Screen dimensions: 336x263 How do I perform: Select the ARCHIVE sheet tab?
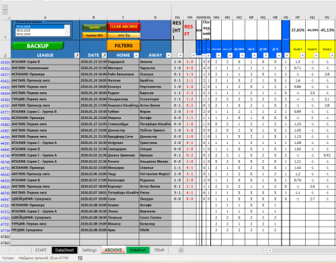(x=114, y=250)
